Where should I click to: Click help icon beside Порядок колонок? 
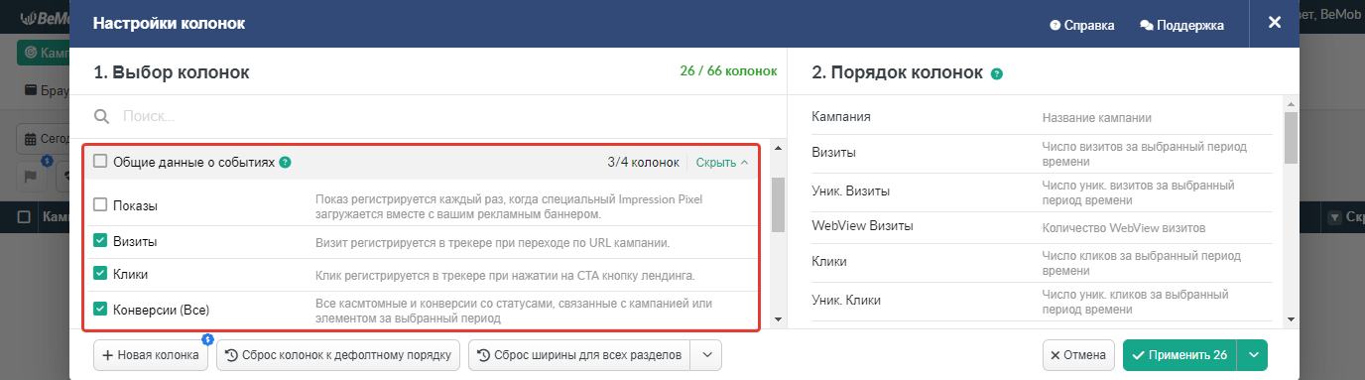point(997,73)
